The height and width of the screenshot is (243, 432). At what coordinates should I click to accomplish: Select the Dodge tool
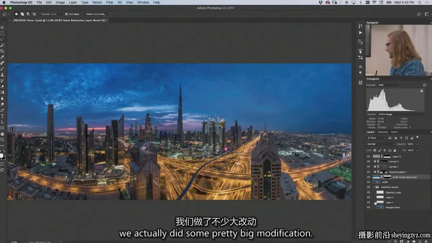coord(2,104)
